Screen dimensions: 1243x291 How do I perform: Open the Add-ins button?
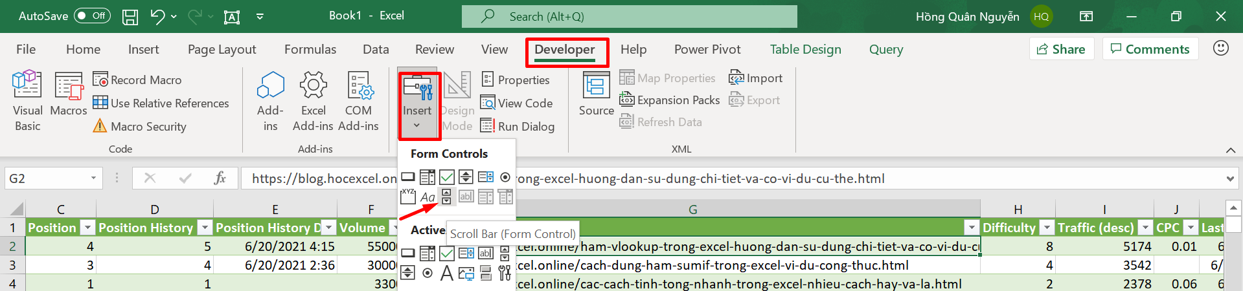click(x=270, y=101)
